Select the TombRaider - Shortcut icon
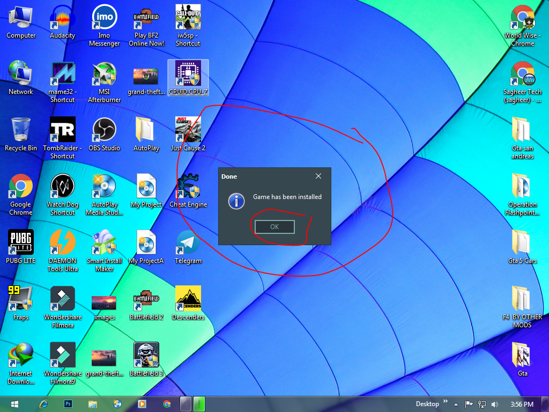 (62, 138)
